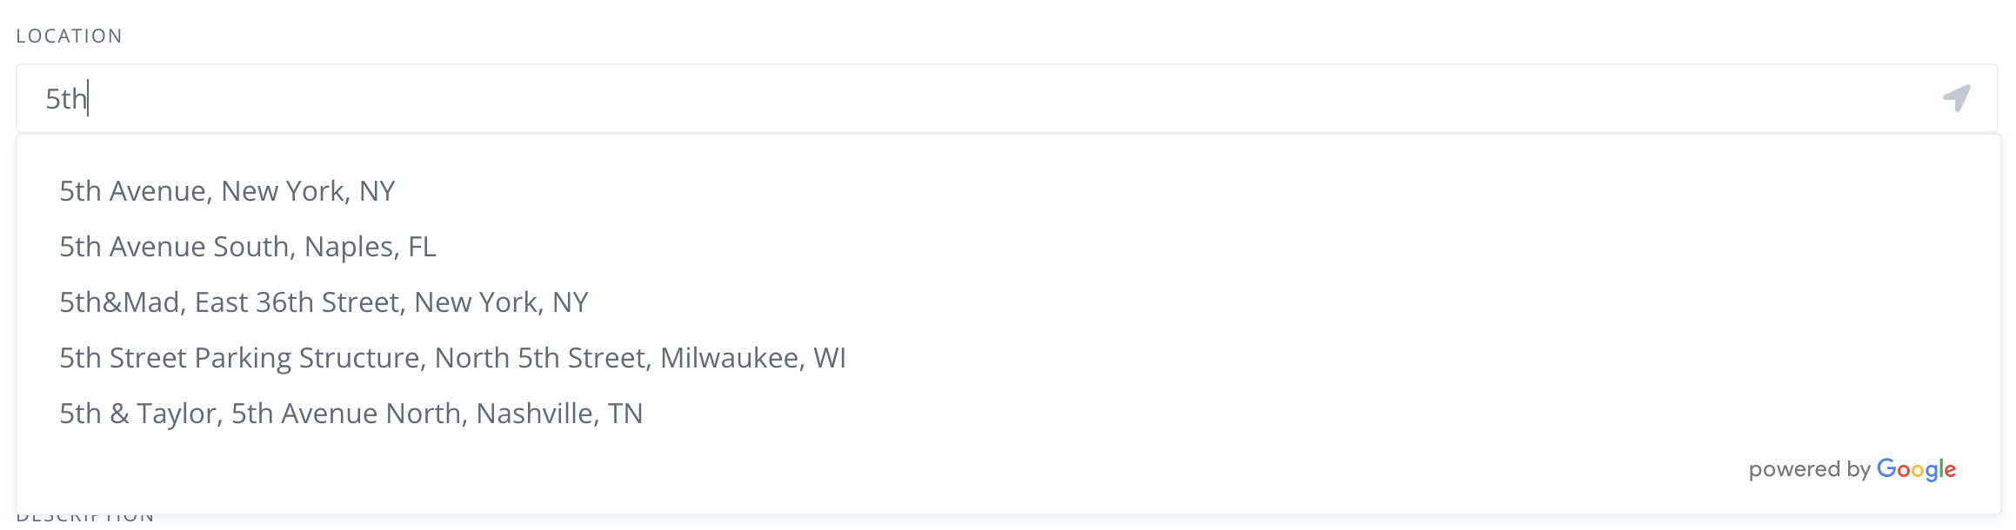The width and height of the screenshot is (2016, 530).
Task: Select the East 36th Street result
Action: (x=324, y=302)
